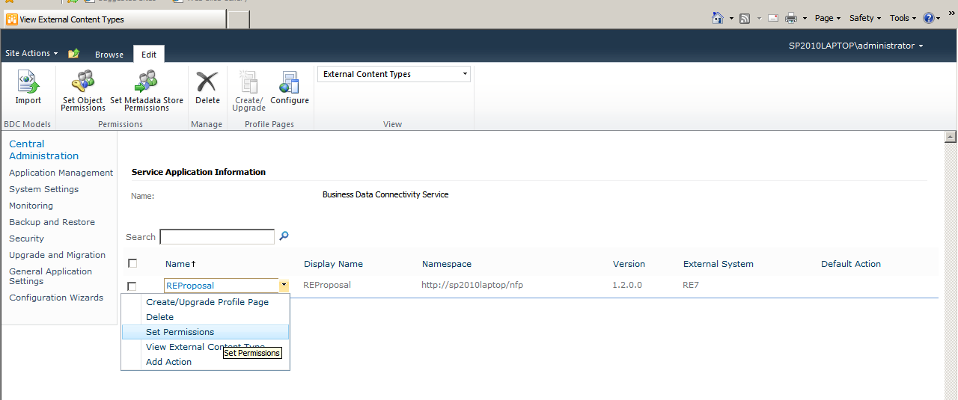Click the Delete ribbon icon

(207, 81)
